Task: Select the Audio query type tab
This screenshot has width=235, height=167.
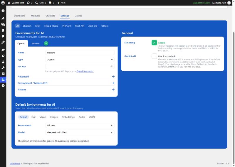Action: 82,117
